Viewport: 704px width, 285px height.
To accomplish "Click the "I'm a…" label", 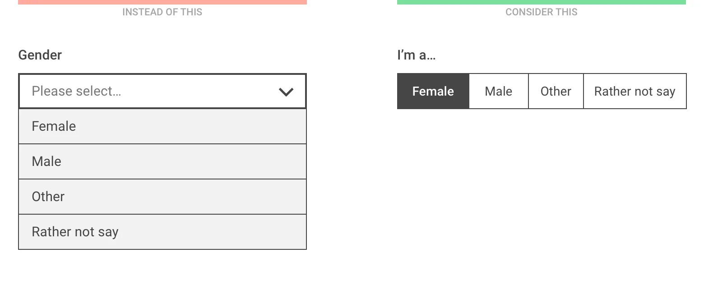I will (x=416, y=55).
